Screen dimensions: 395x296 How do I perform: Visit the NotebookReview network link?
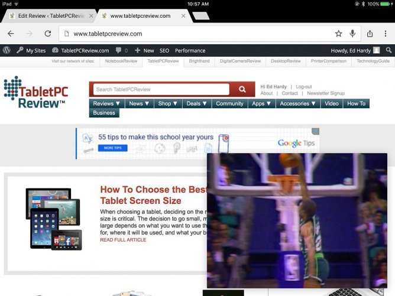coord(121,61)
